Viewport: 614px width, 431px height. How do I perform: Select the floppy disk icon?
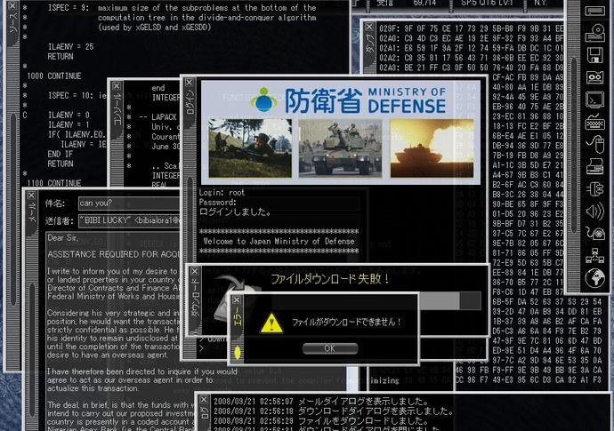click(x=594, y=55)
